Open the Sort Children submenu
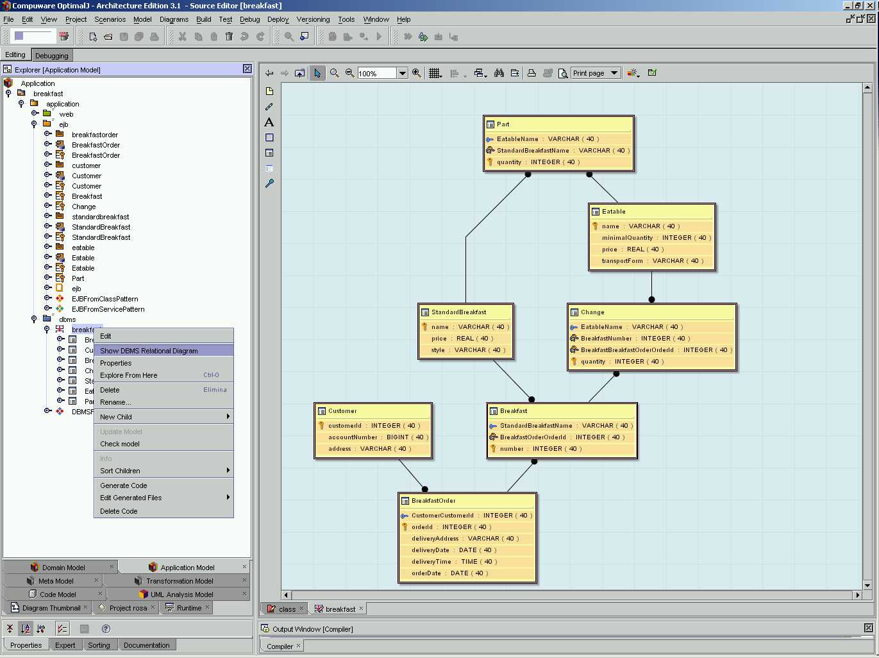 [x=163, y=471]
